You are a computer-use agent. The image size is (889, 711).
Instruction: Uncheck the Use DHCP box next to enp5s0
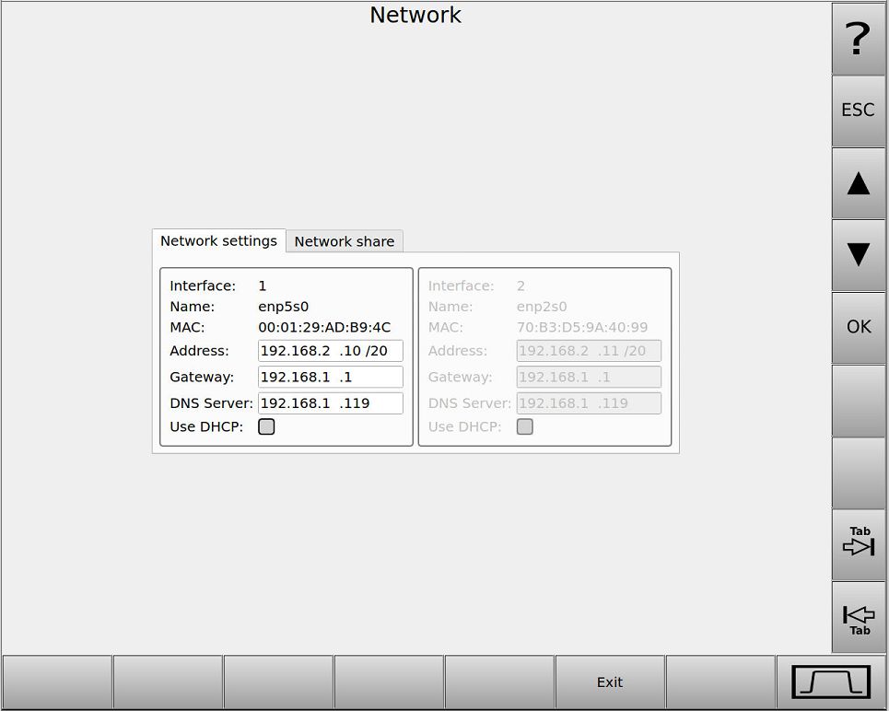click(266, 426)
